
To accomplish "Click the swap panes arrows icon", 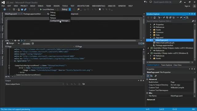I will [x=19, y=43].
